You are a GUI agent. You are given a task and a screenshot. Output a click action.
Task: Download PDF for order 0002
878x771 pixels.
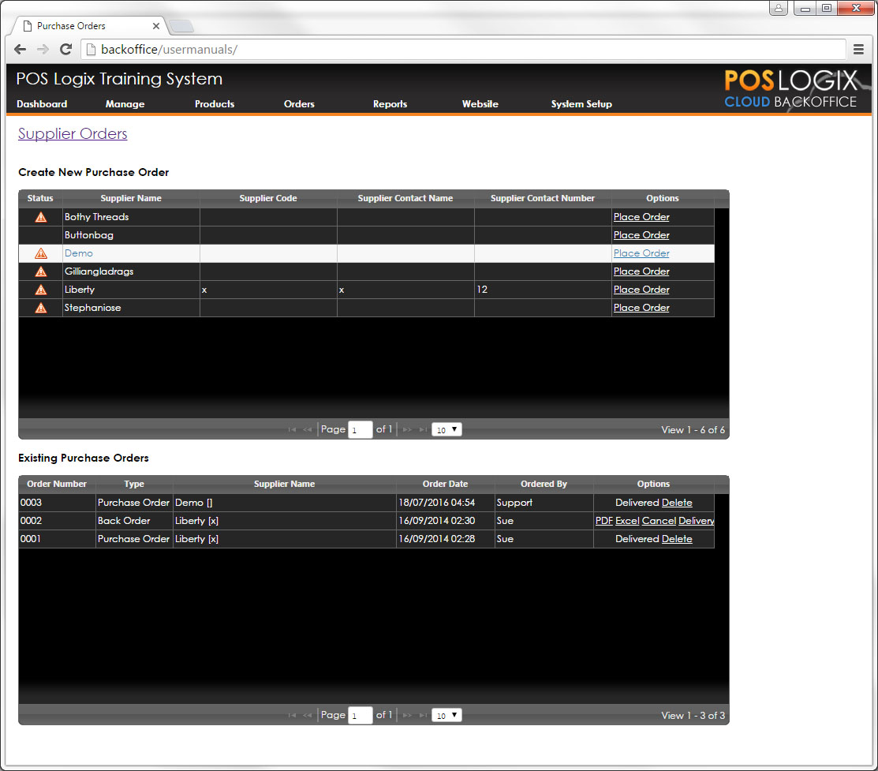603,521
